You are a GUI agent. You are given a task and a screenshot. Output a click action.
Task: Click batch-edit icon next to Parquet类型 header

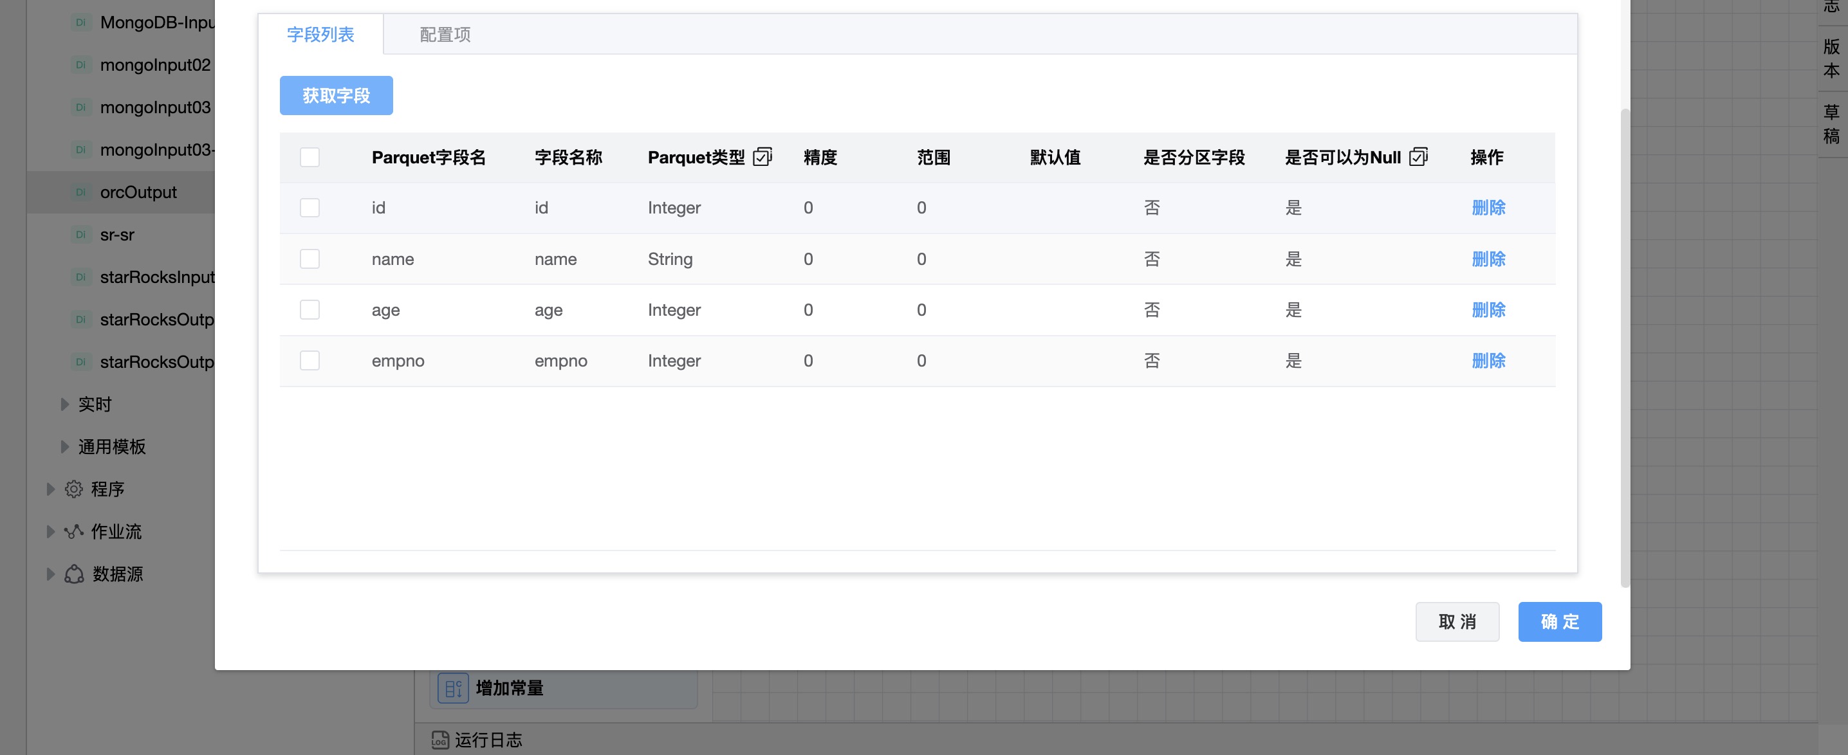click(x=762, y=157)
